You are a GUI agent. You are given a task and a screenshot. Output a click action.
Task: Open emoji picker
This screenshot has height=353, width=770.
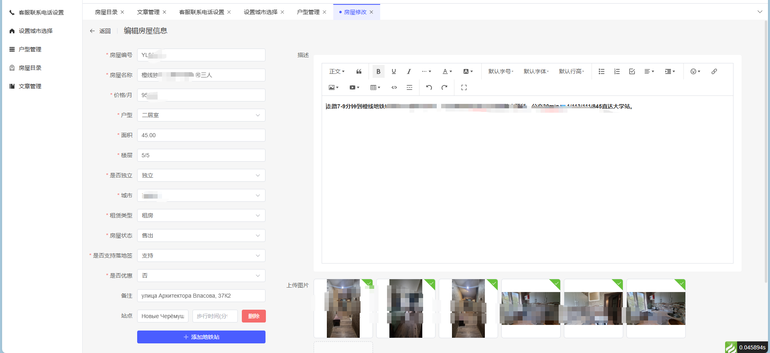click(x=695, y=71)
